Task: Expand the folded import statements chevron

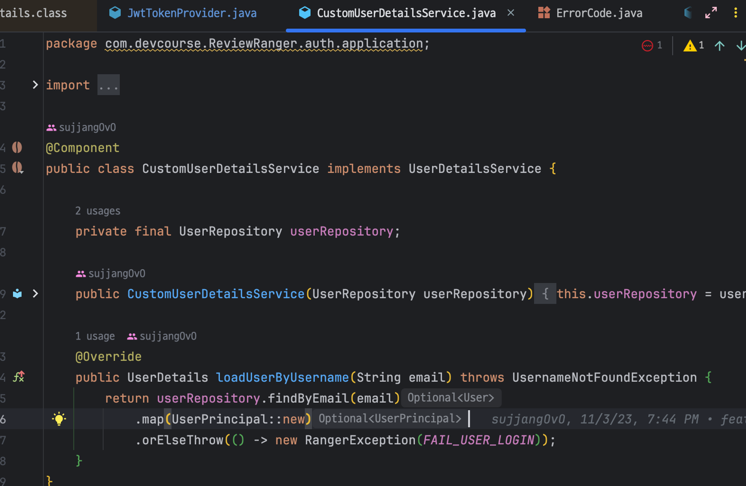Action: point(35,85)
